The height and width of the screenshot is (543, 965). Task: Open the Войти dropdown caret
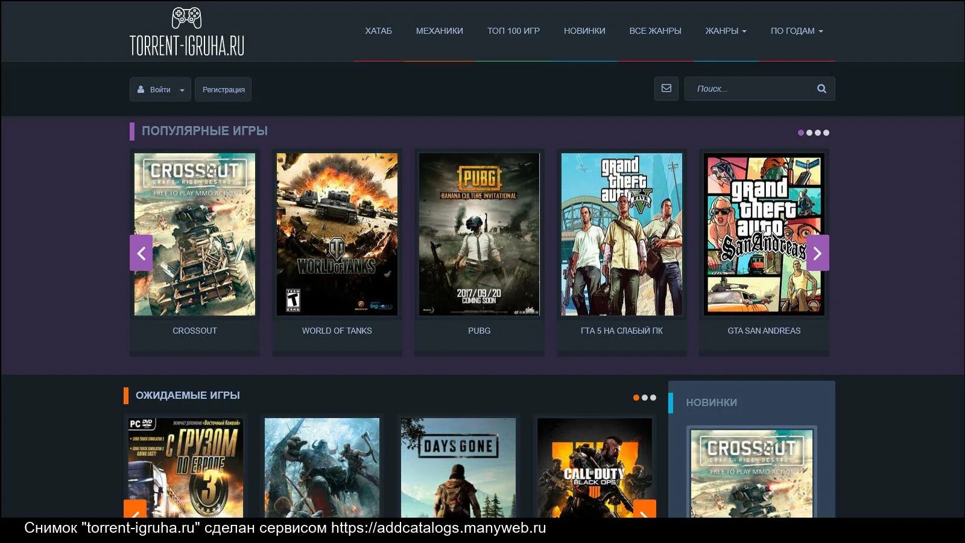pyautogui.click(x=182, y=90)
